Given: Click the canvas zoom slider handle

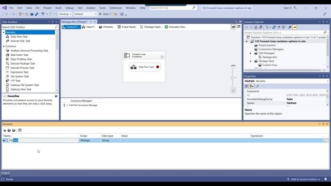Looking at the screenshot, I should coord(232,78).
